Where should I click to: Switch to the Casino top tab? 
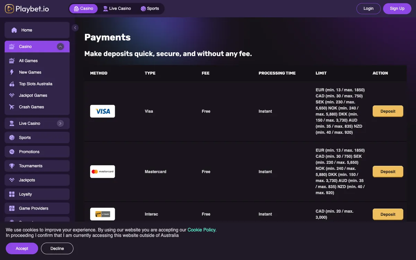pos(84,9)
